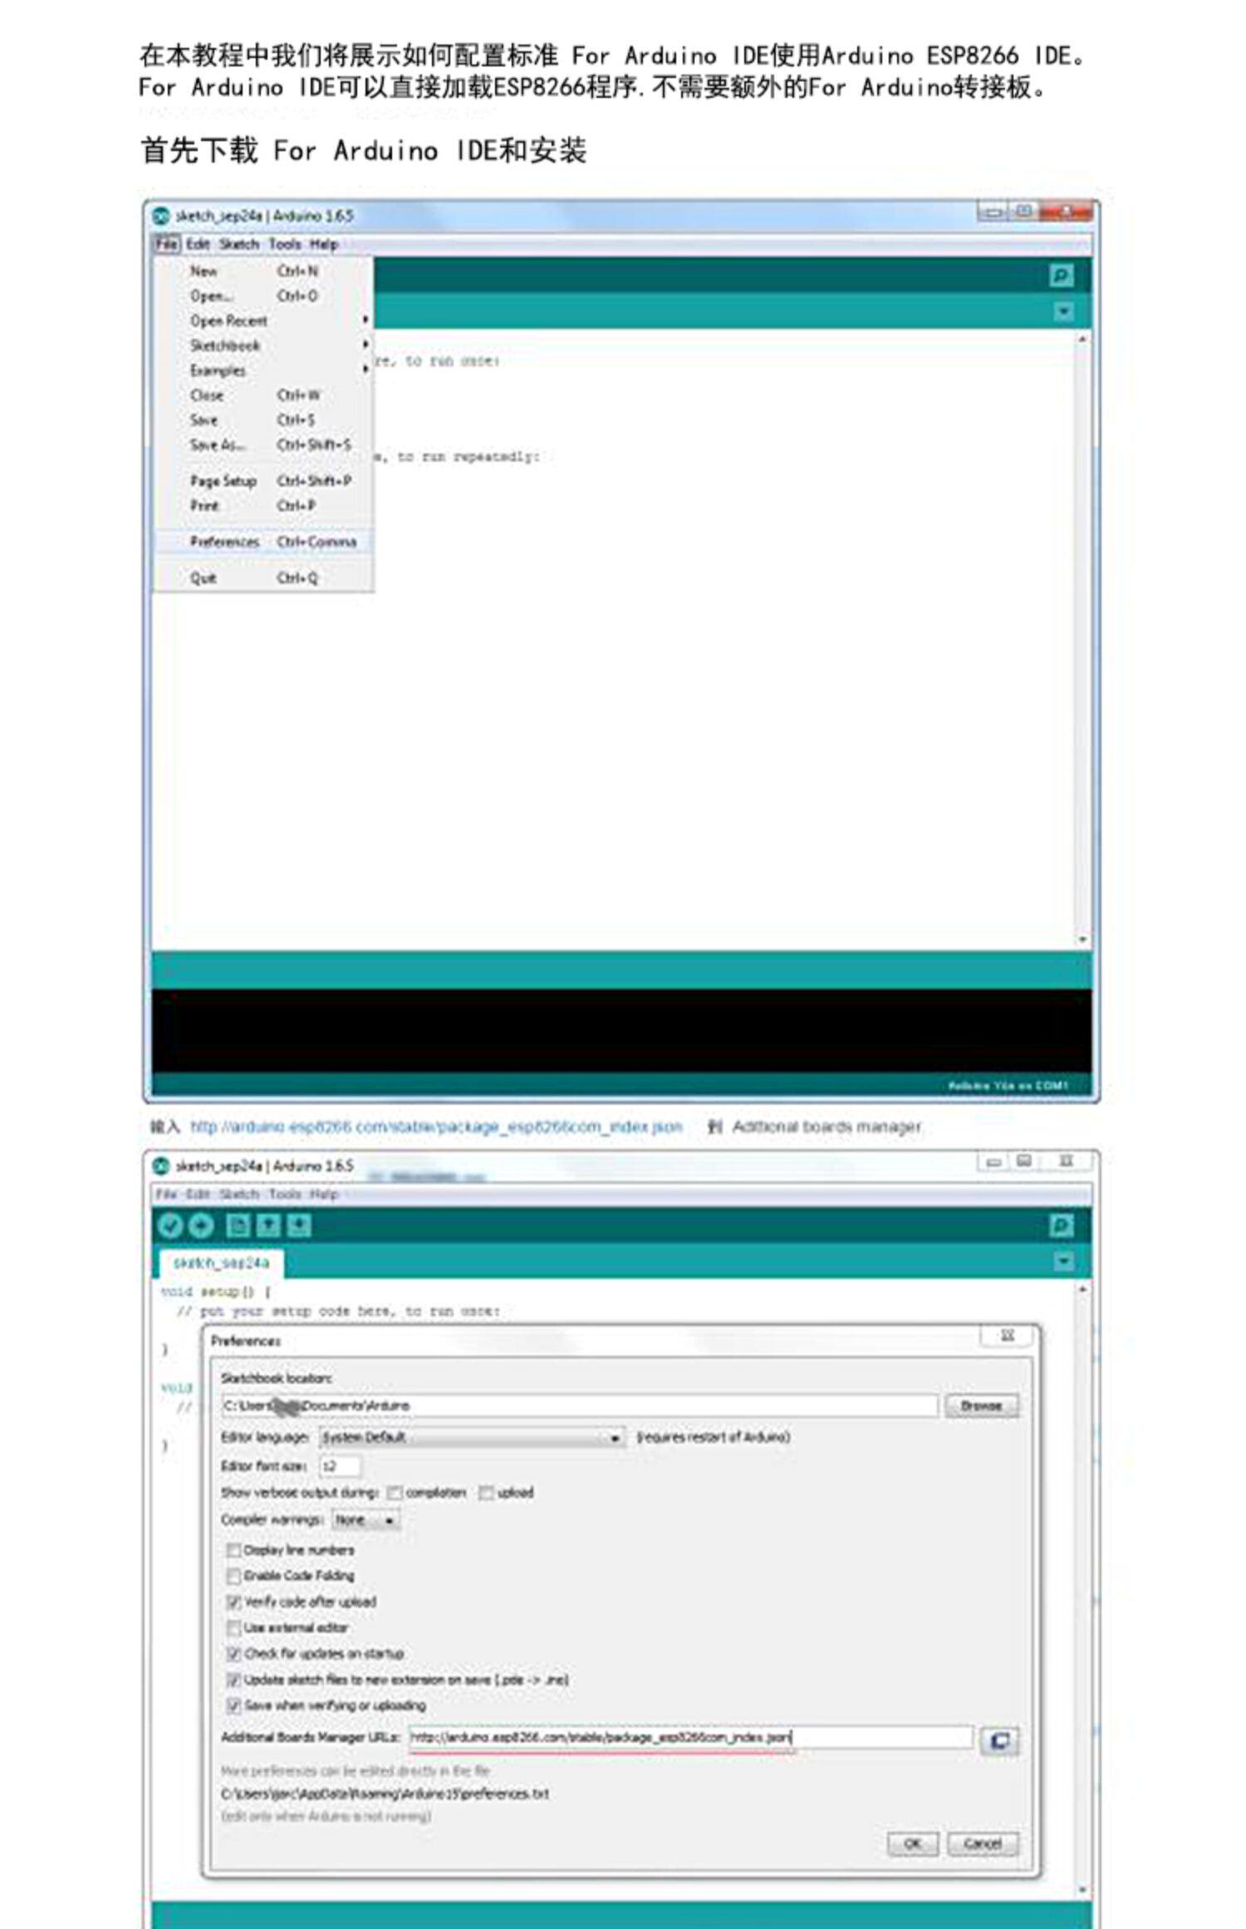The height and width of the screenshot is (1929, 1246).
Task: Check Use external editor
Action: point(234,1627)
